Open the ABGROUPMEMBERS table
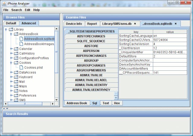193x136 pixels. coord(91,70)
